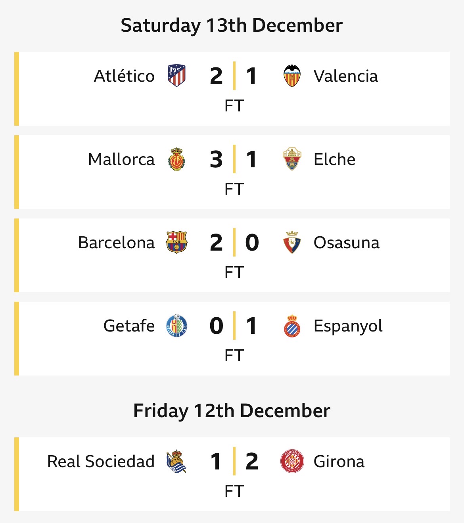Click FT status under Mallorca vs Elche
Screen dimensions: 464x523
pos(234,189)
